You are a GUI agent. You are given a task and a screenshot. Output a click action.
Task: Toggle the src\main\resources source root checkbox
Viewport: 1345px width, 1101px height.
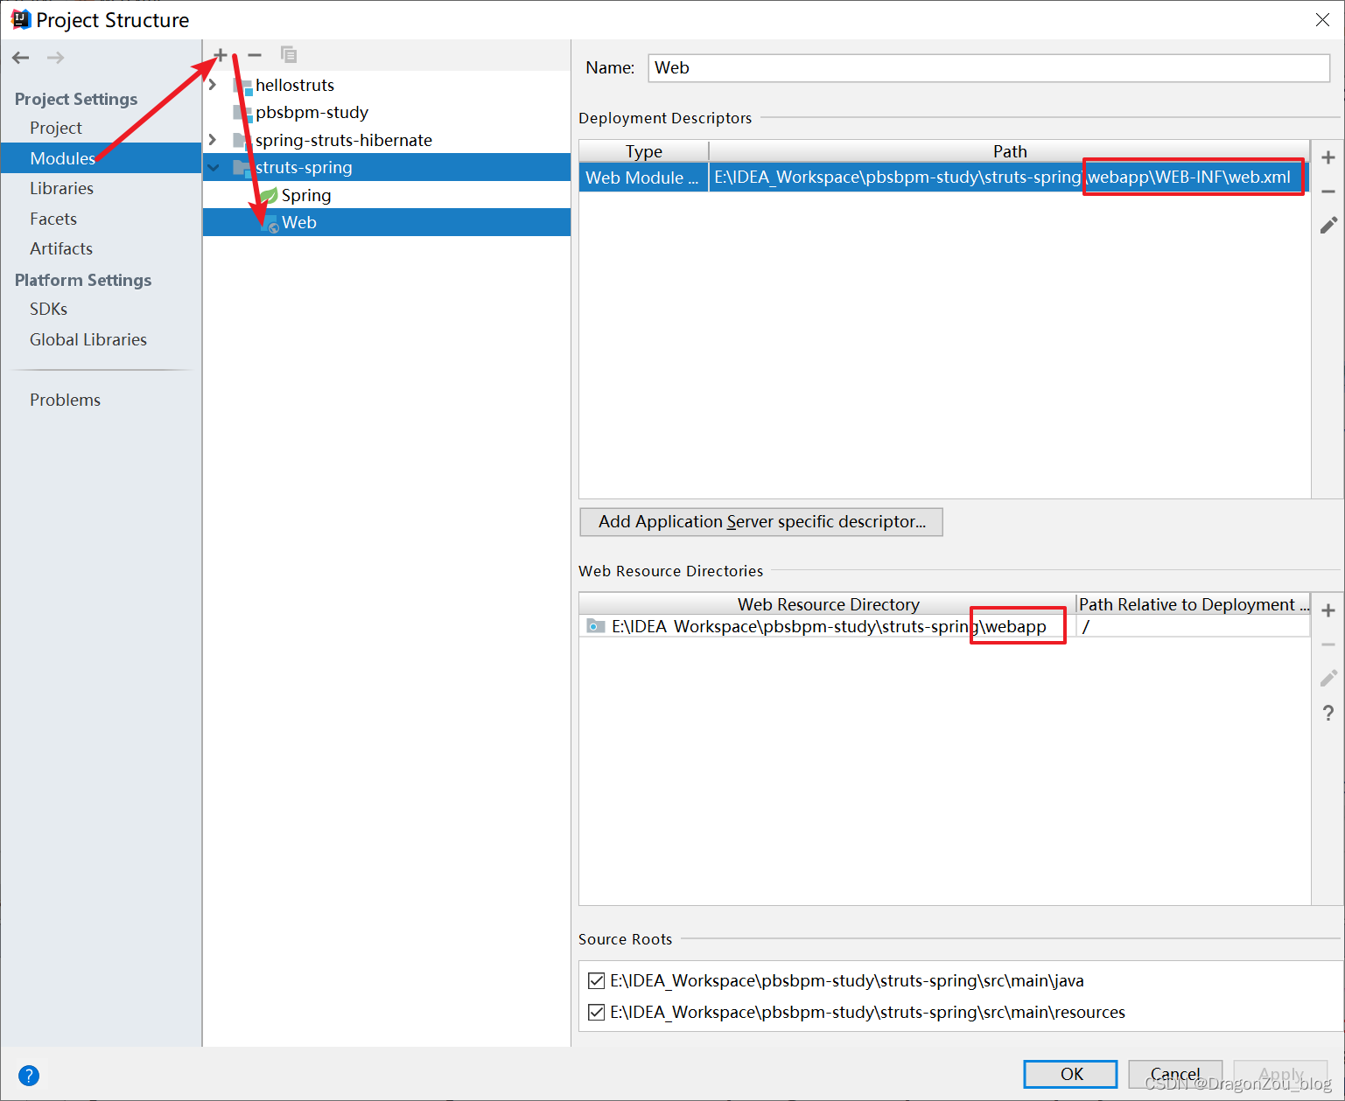point(597,1012)
